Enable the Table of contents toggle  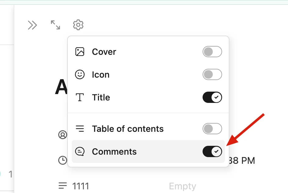(x=212, y=129)
